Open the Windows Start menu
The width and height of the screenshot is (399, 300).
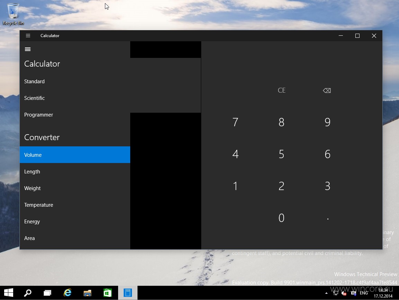[9, 293]
